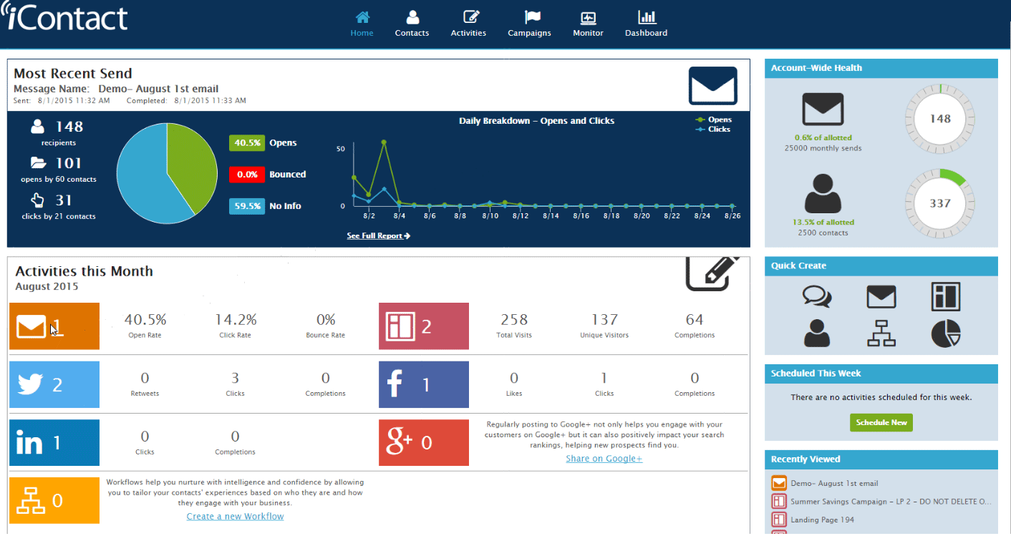
Task: Click the landing page layout icon in Quick Create
Action: pos(945,296)
